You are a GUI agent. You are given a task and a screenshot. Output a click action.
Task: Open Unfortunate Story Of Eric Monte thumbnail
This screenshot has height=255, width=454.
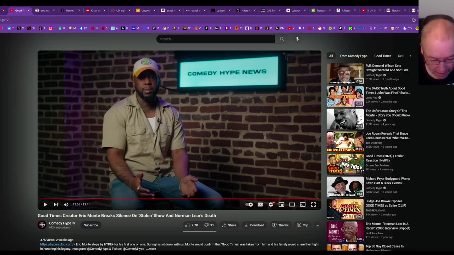(345, 119)
